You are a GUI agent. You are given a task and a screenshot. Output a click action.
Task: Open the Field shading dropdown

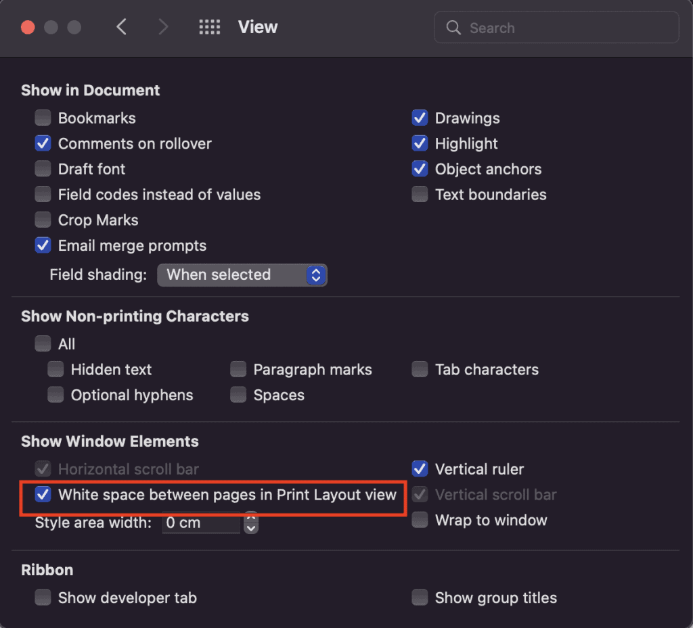[x=242, y=275]
